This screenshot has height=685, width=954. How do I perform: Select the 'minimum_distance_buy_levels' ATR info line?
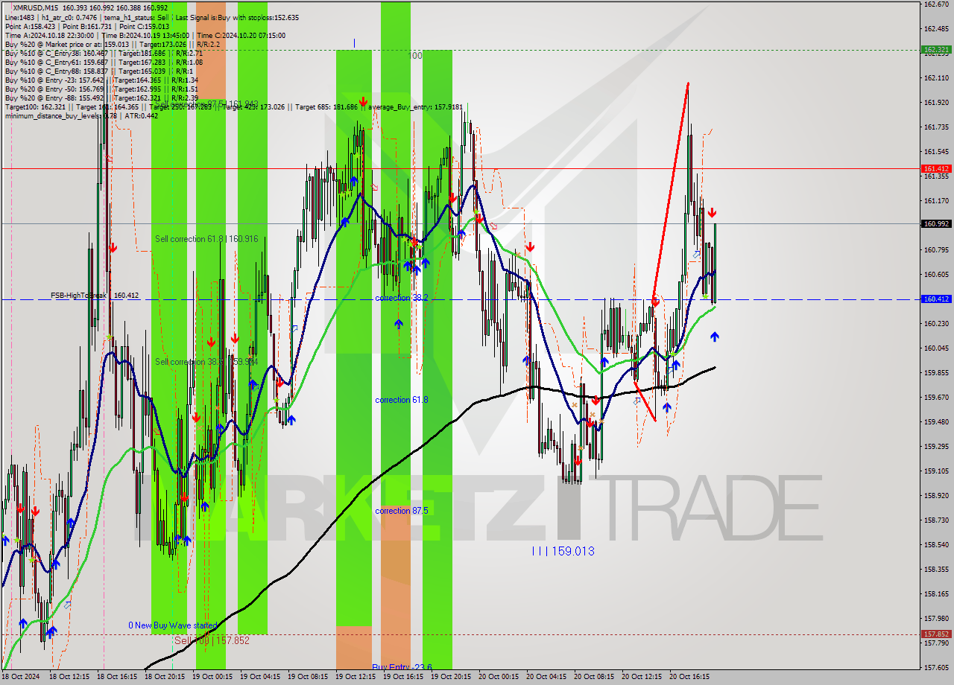click(81, 115)
